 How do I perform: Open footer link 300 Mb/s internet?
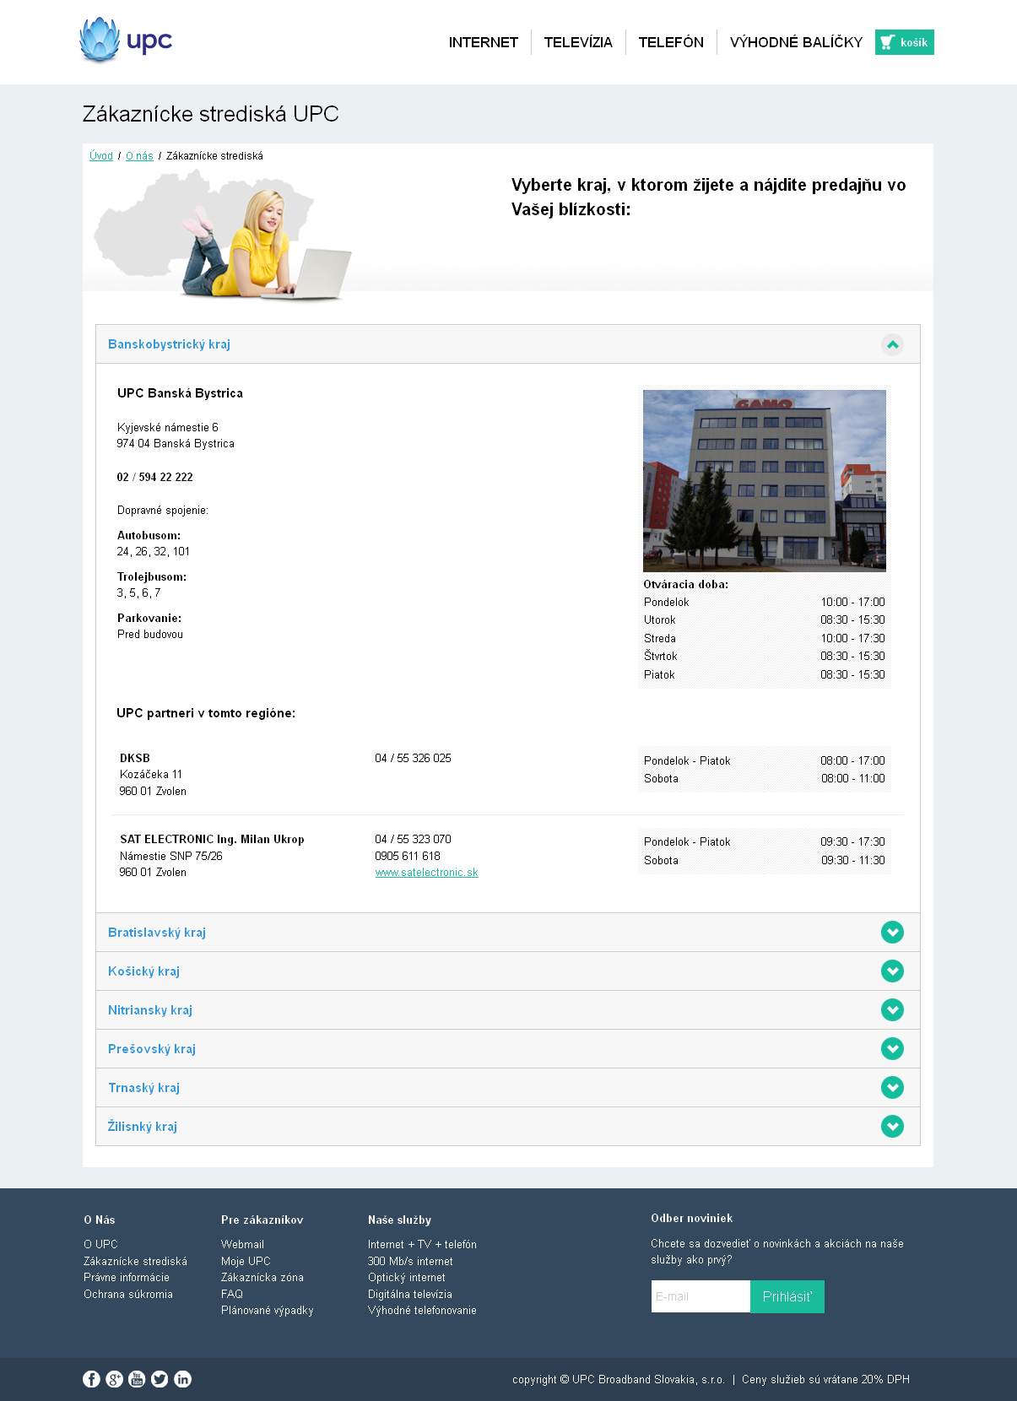pos(410,1262)
